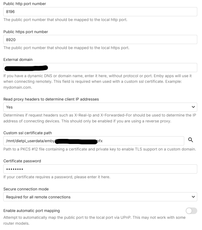Toggle the Enable automatic port mapping switch

(x=191, y=211)
